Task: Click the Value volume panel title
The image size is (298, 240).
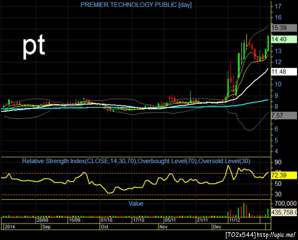Action: [136, 204]
